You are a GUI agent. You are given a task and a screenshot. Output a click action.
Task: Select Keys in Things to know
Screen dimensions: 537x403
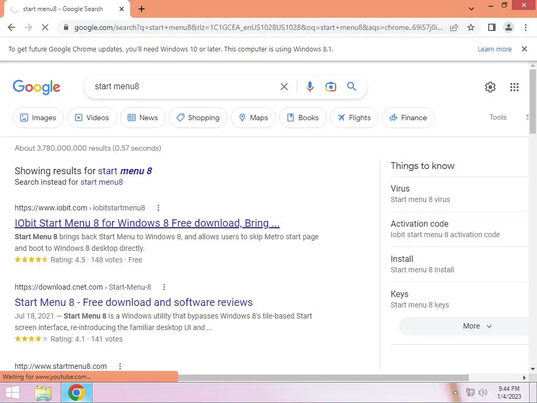(459, 299)
